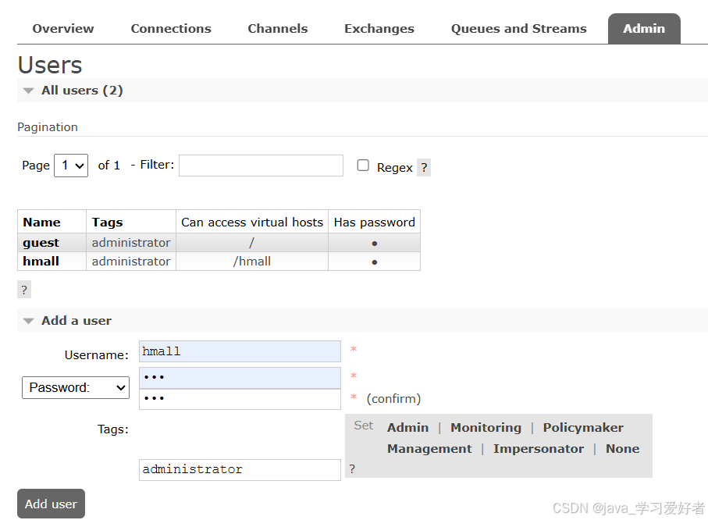Go to the Channels tab

tap(278, 28)
